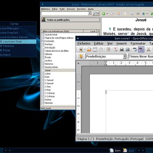Open Exibir menu in Watchtower Library

[x=62, y=9]
